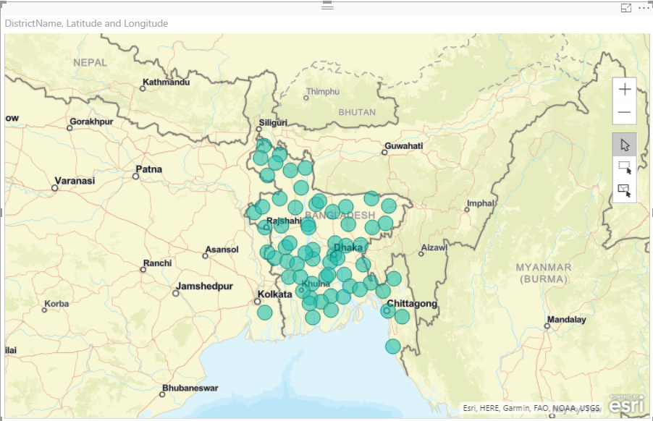Viewport: 653px width, 421px height.
Task: Open options via the three-dot control
Action: point(644,7)
